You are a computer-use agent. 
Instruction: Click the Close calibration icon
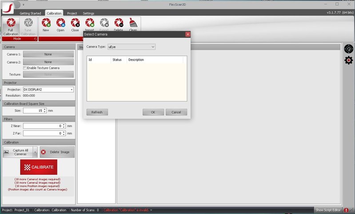[x=75, y=23]
